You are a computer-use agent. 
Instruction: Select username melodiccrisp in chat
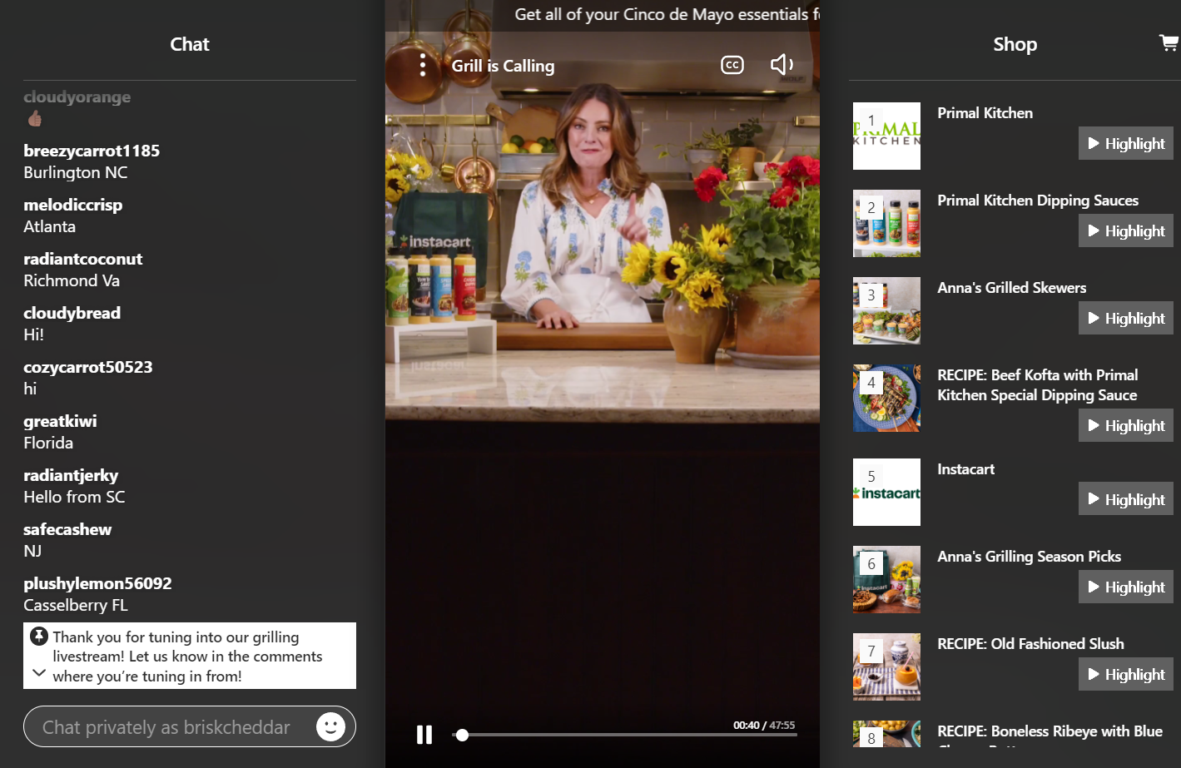tap(72, 205)
